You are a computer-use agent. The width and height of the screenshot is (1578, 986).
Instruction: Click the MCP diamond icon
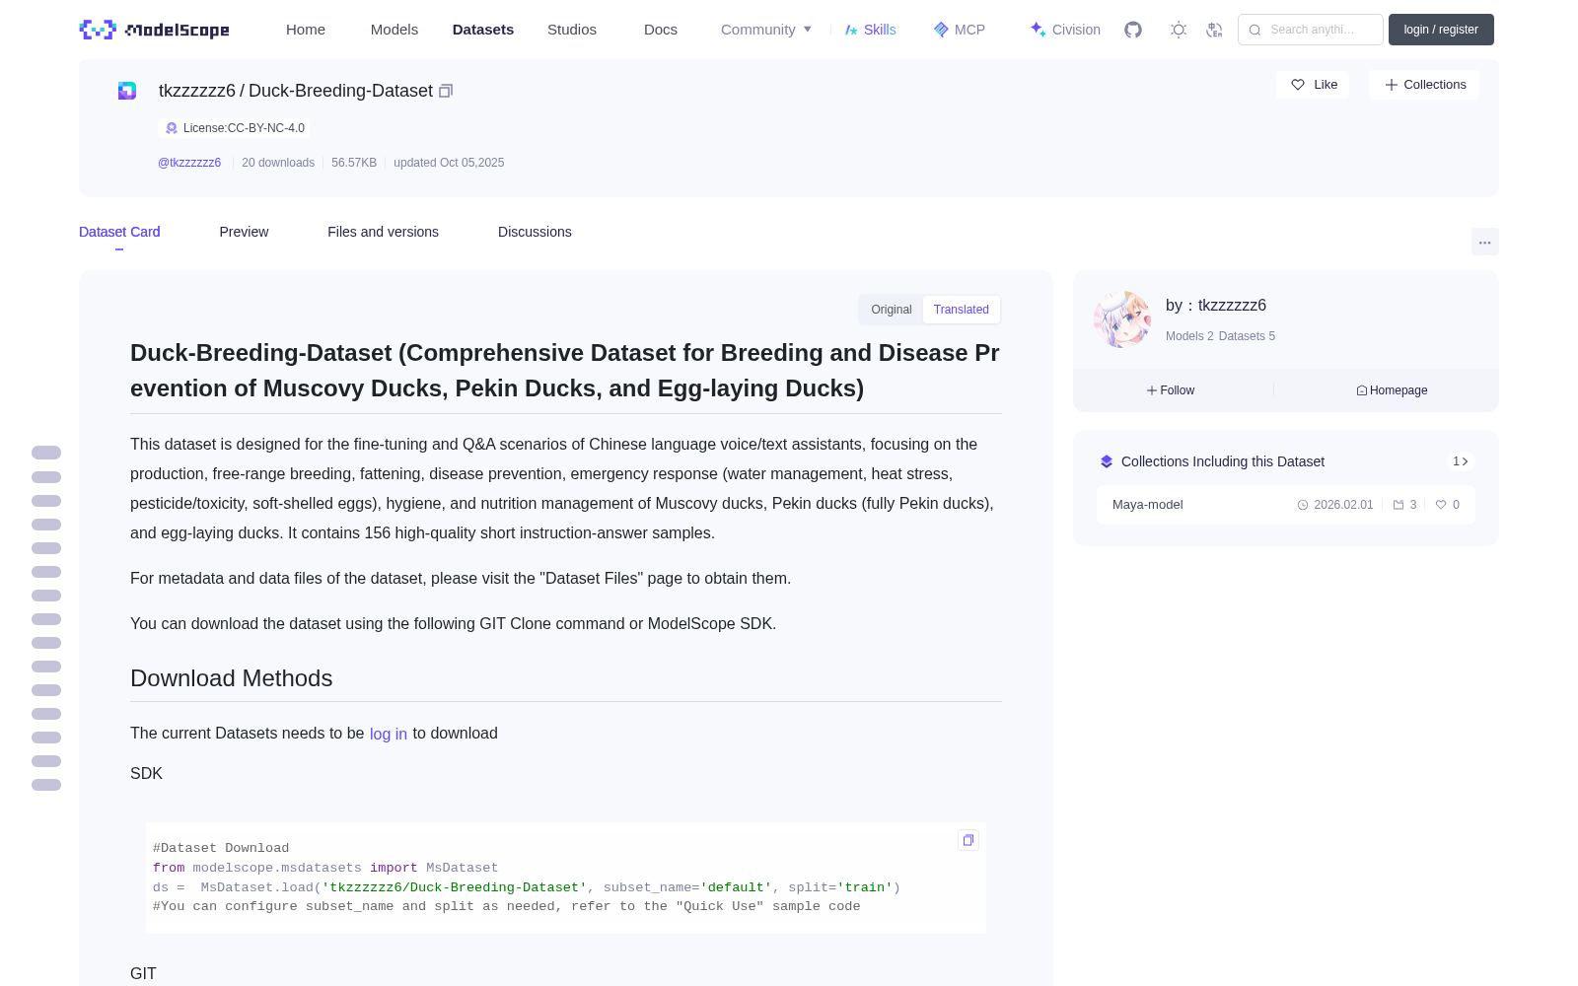pos(941,30)
